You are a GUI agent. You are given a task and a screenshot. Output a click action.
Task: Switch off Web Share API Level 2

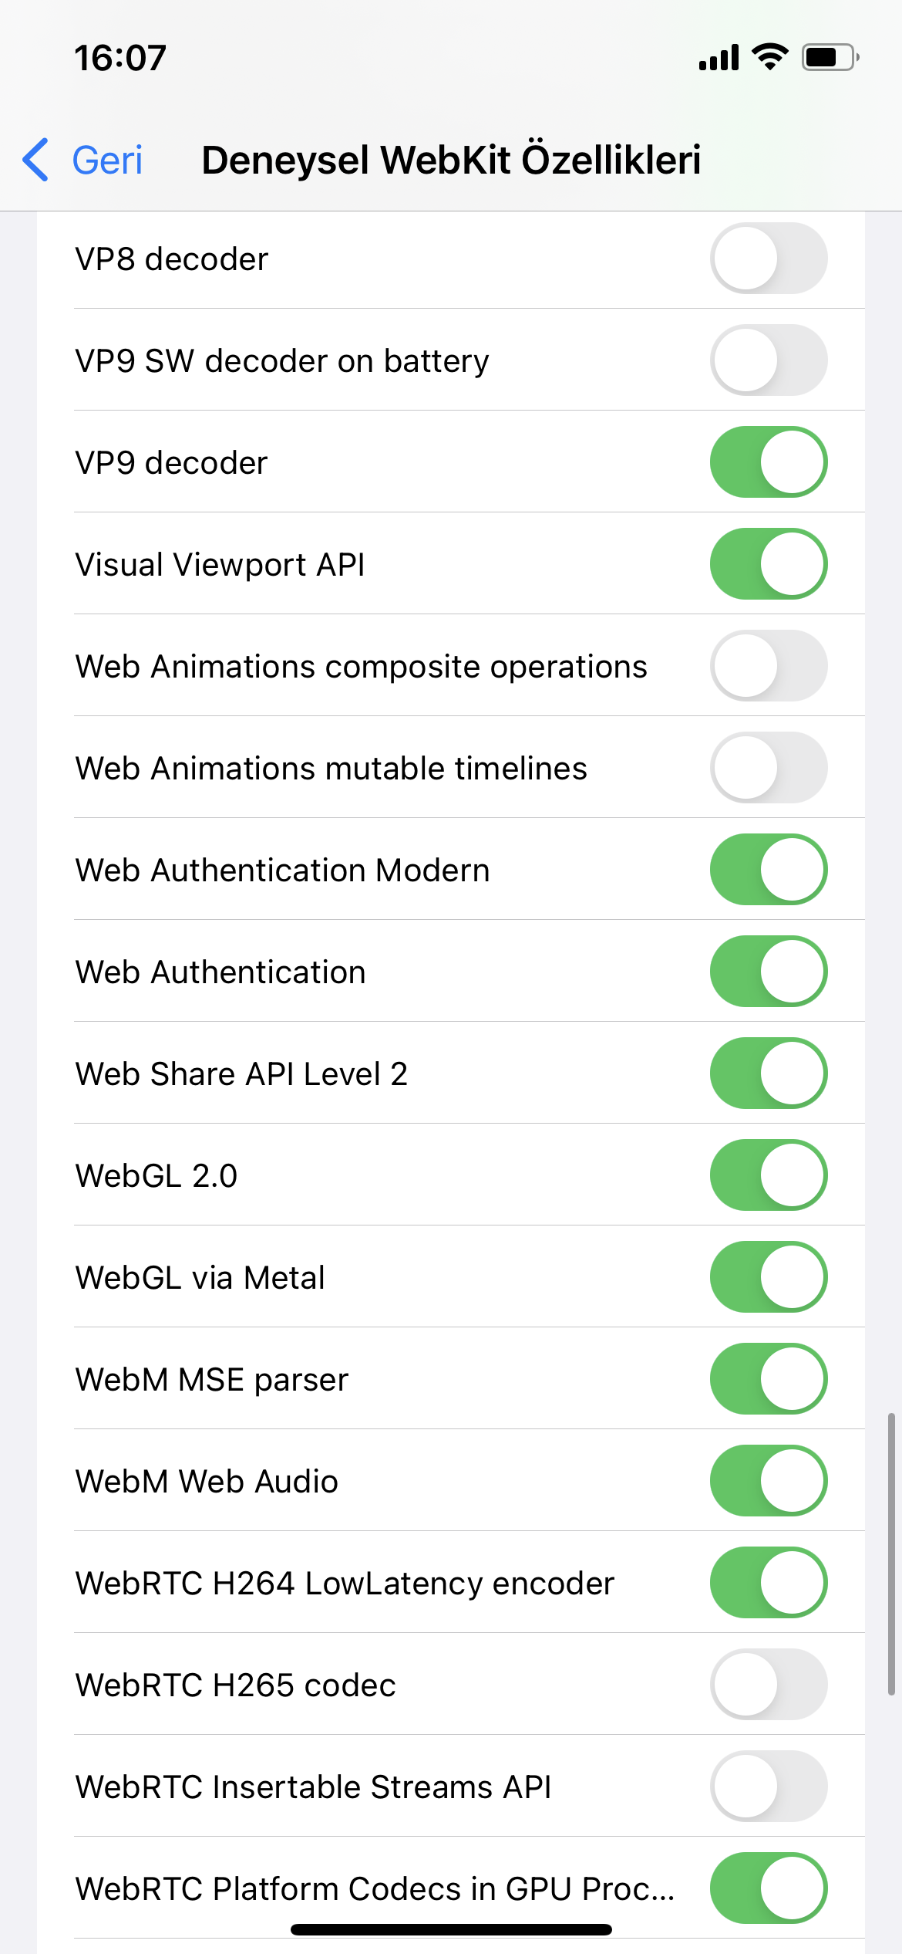[x=769, y=1073]
